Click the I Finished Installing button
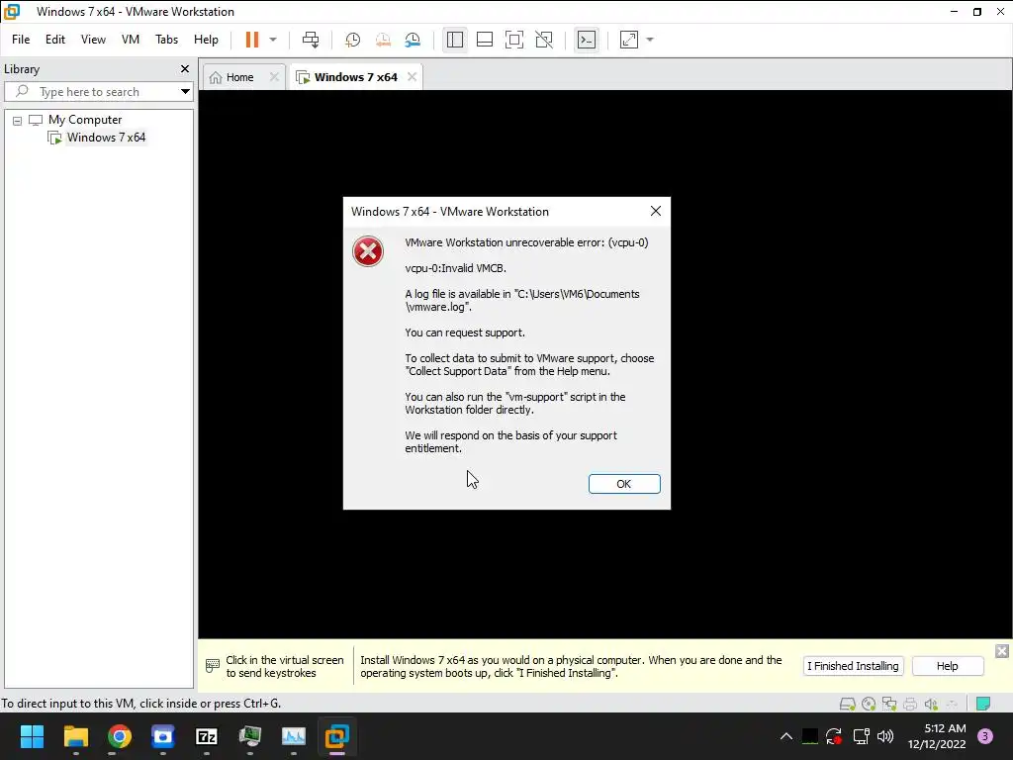 853,666
